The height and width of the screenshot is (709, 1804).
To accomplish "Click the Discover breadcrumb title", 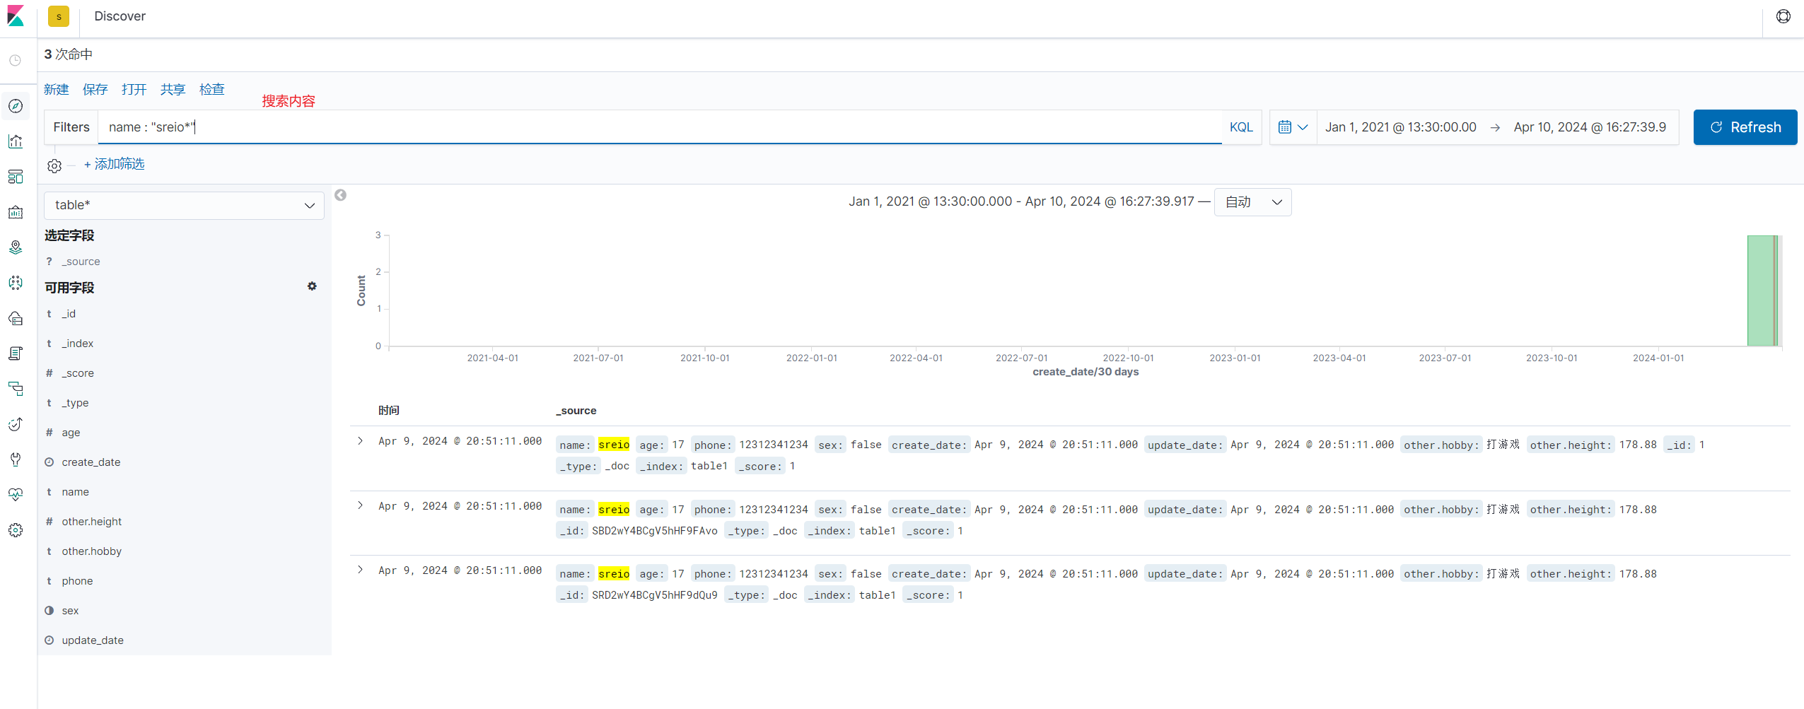I will click(120, 16).
